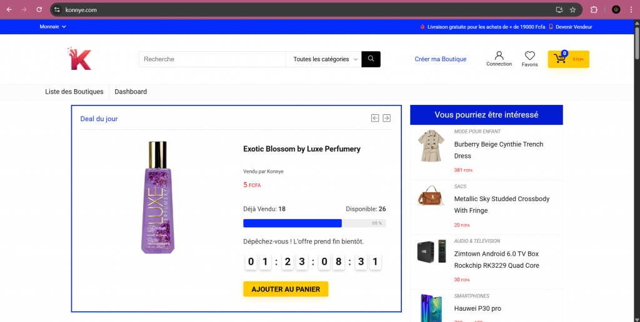
Task: Open the browser extensions puzzle icon
Action: pyautogui.click(x=594, y=9)
